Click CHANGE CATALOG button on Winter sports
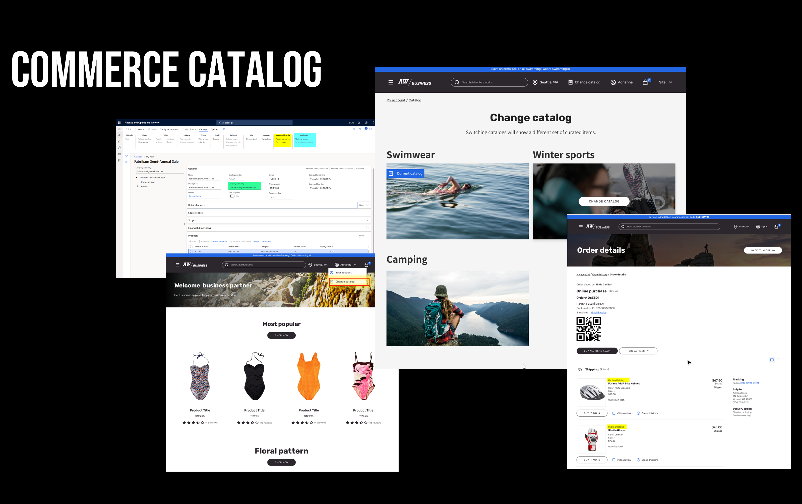 (x=604, y=201)
